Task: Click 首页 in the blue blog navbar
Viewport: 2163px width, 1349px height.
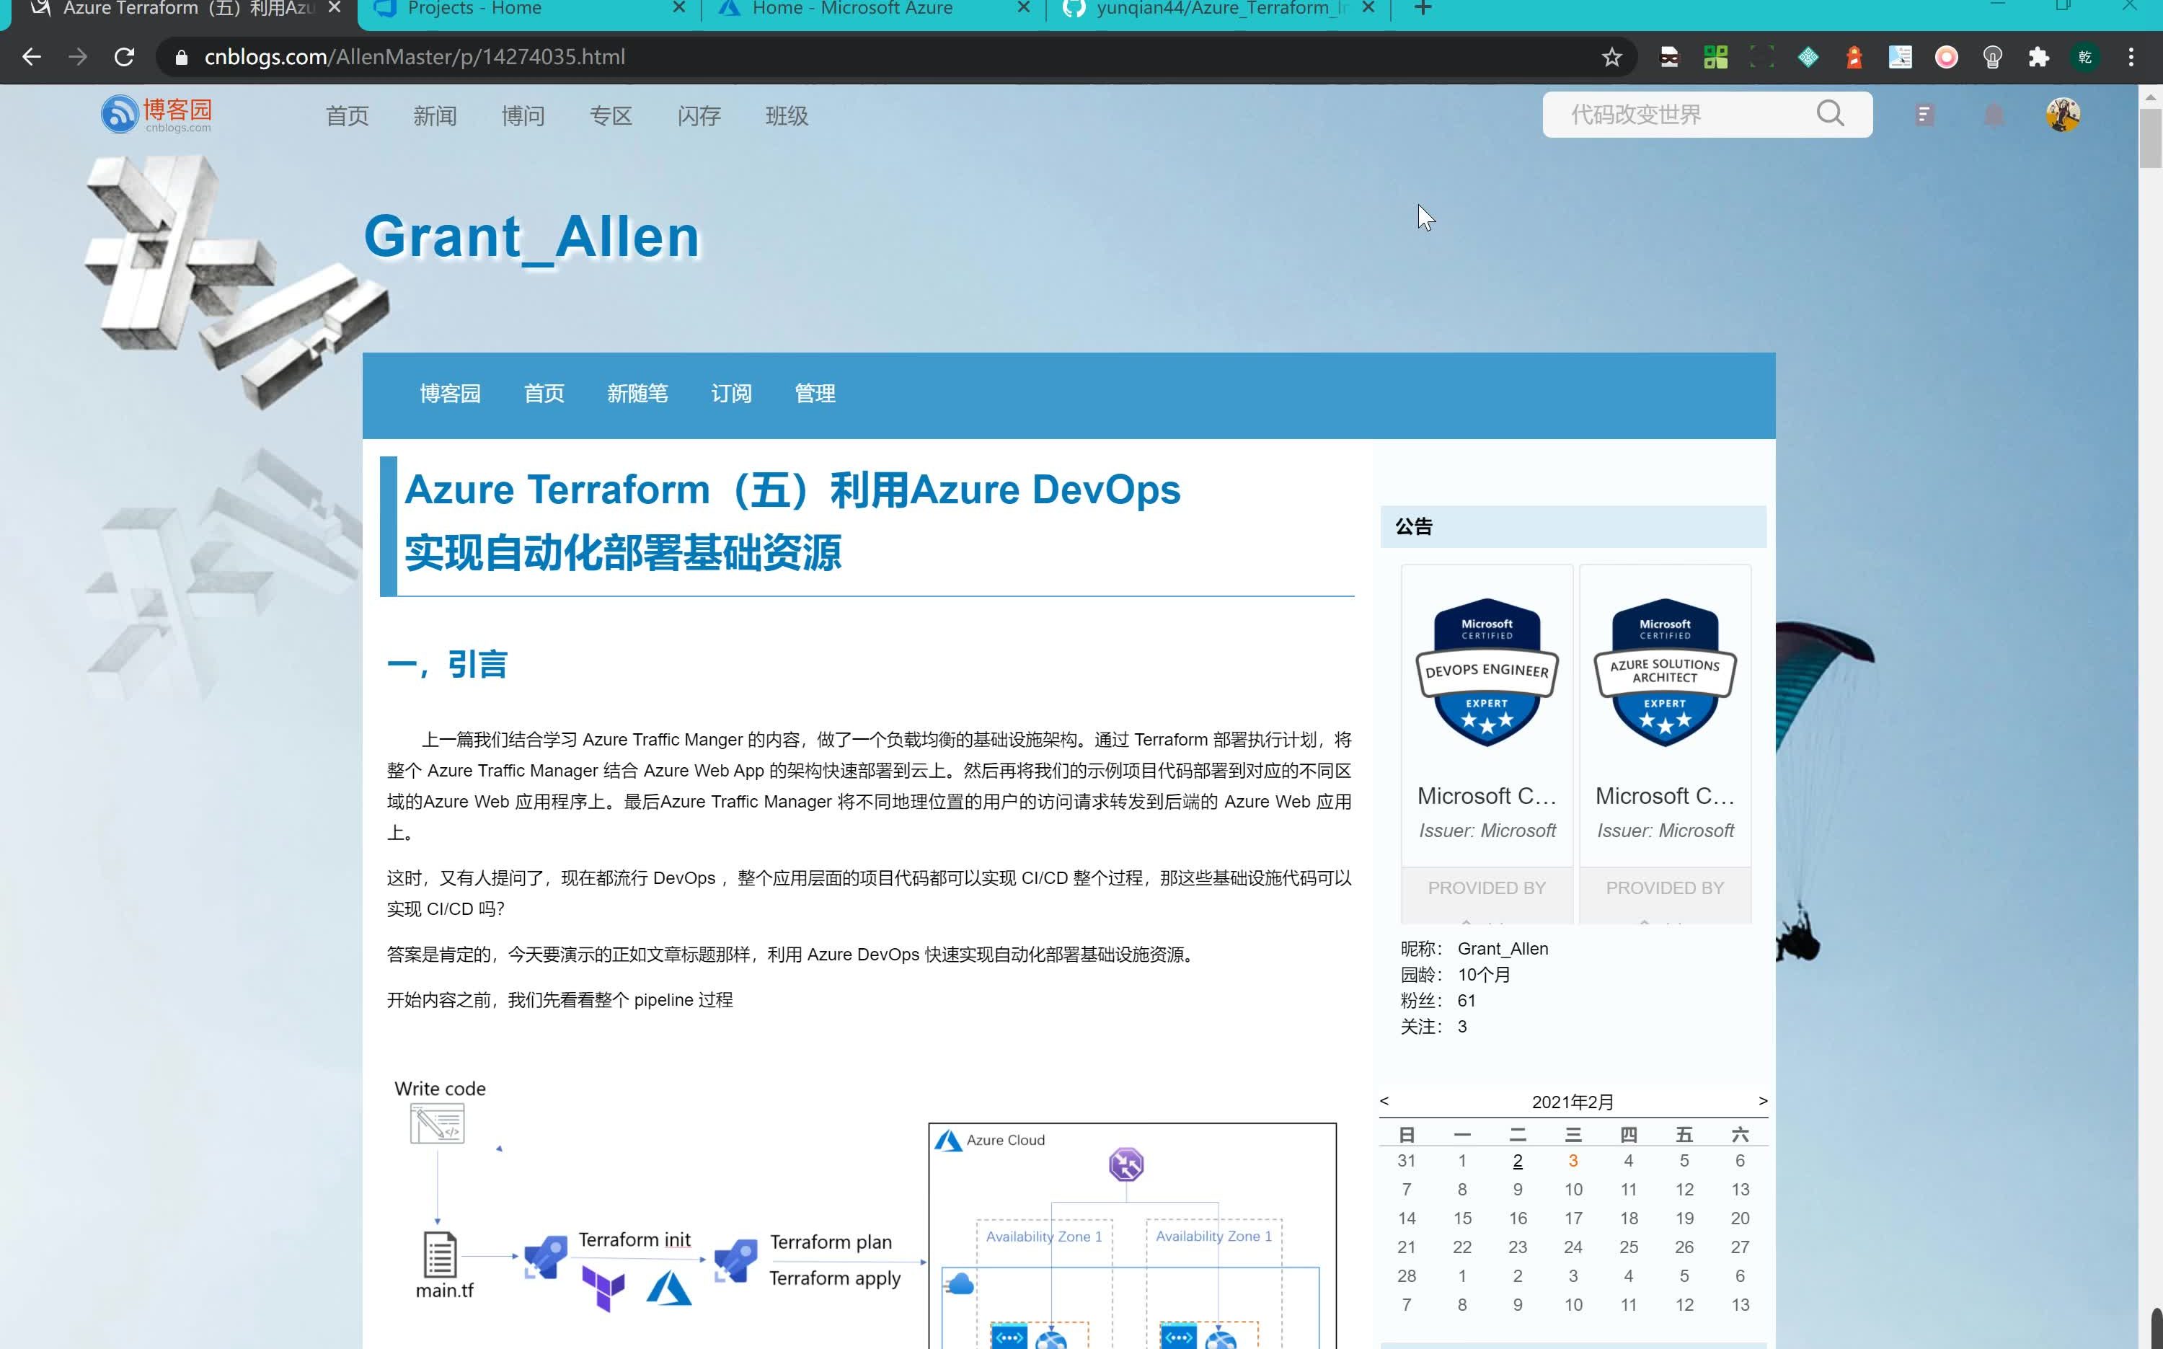Action: (x=544, y=394)
